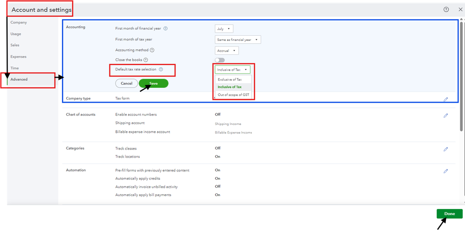The width and height of the screenshot is (465, 230).
Task: Open the Same as financial year dropdown
Action: pyautogui.click(x=237, y=39)
